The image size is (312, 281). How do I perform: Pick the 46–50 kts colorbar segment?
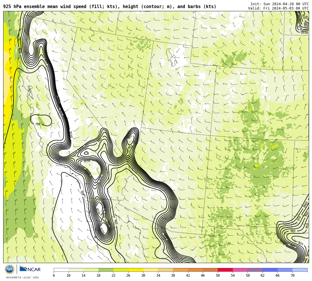tap(210, 270)
